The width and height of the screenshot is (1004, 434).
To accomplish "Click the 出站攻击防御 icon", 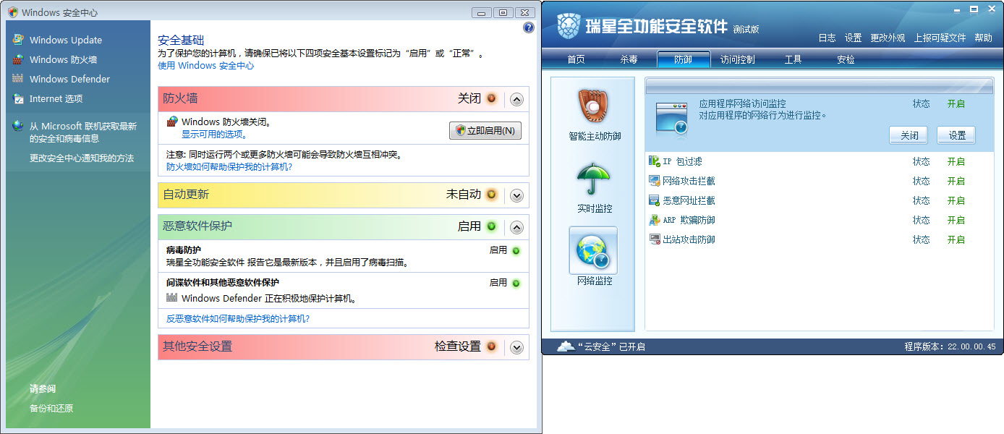I will coord(654,239).
